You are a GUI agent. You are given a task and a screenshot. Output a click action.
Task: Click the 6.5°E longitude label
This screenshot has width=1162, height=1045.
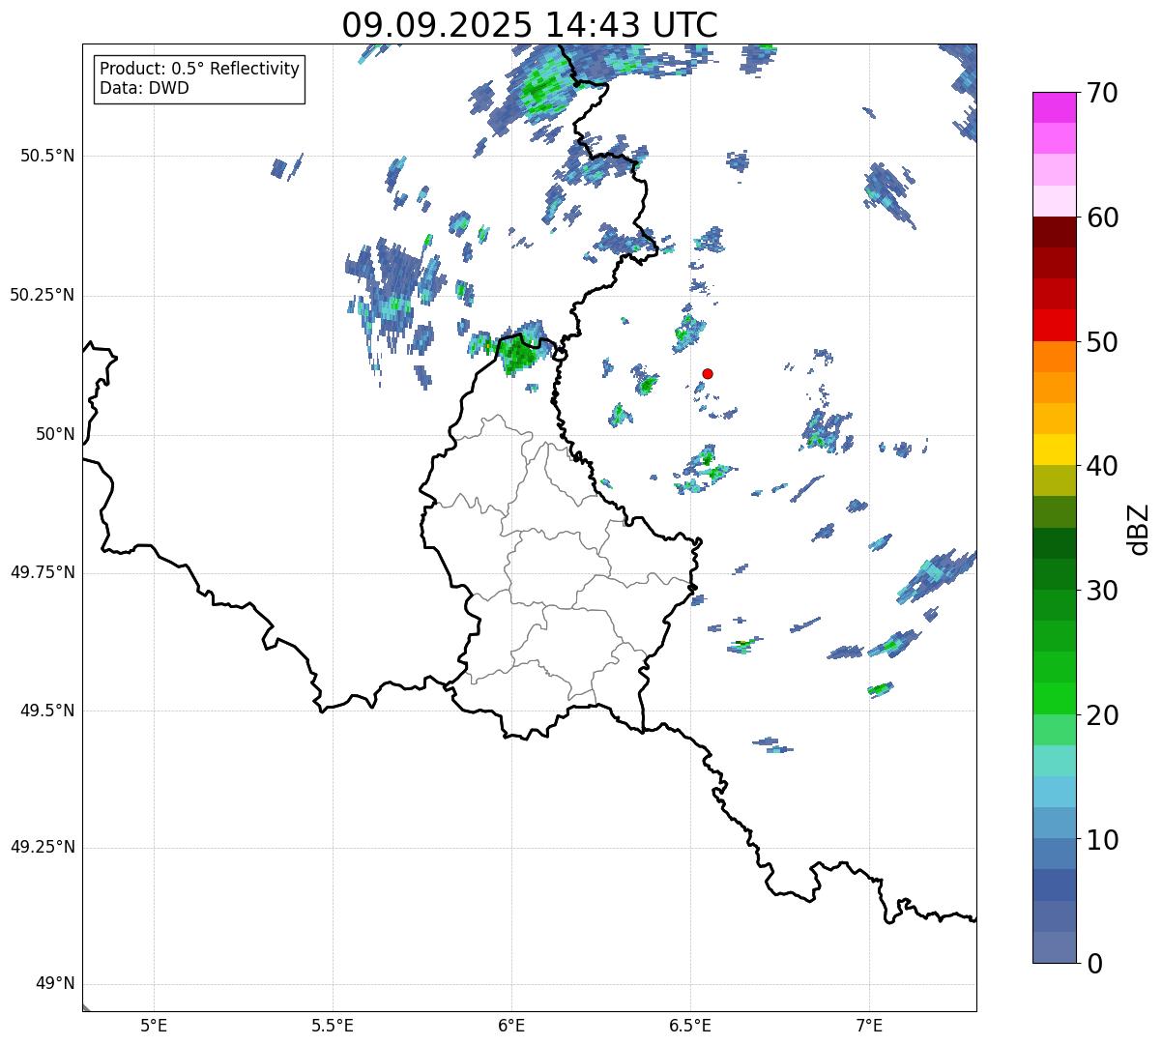[690, 1025]
